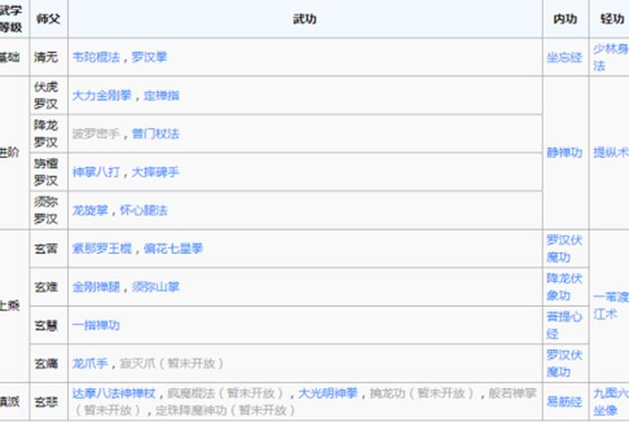Open the 少林身法 lightness skill link
The image size is (629, 422).
coord(610,57)
